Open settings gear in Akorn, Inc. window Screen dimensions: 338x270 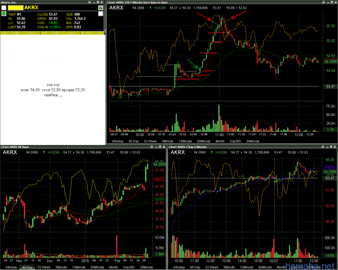click(90, 2)
